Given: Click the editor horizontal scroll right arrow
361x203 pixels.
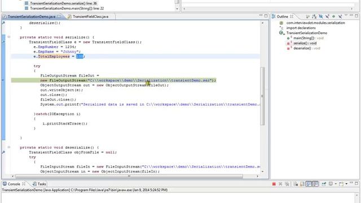Looking at the screenshot, I should click(x=257, y=176).
